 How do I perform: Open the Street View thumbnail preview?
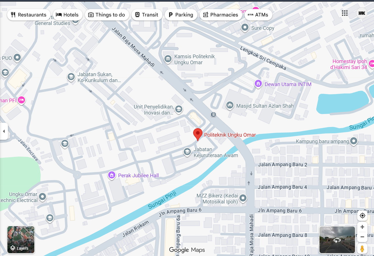[337, 240]
